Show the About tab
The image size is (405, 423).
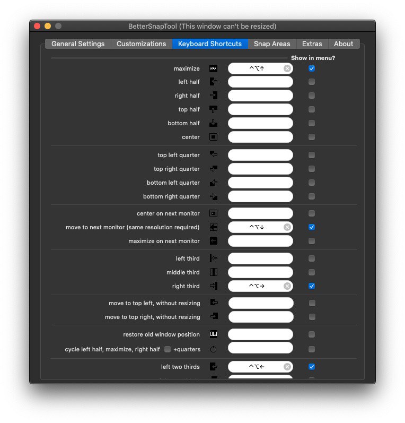coord(344,44)
